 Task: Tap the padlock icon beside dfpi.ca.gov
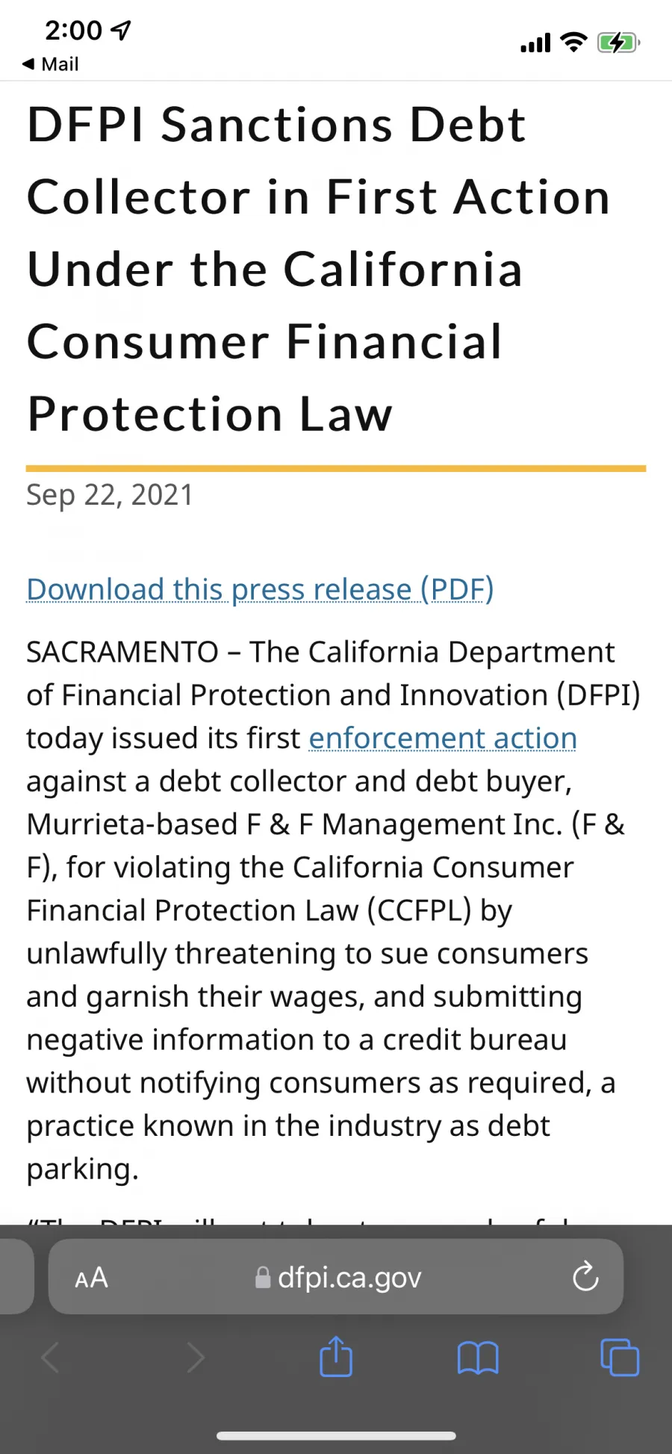(263, 1278)
